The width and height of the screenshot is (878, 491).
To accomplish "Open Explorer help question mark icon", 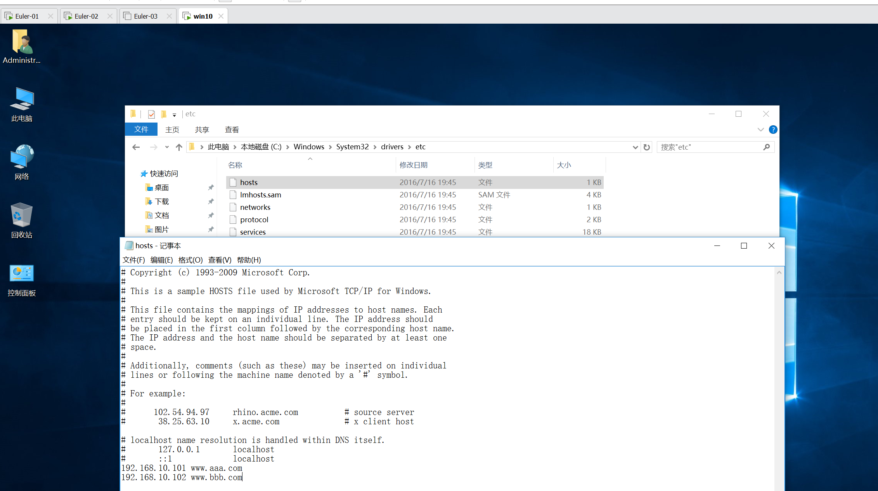I will click(x=772, y=130).
